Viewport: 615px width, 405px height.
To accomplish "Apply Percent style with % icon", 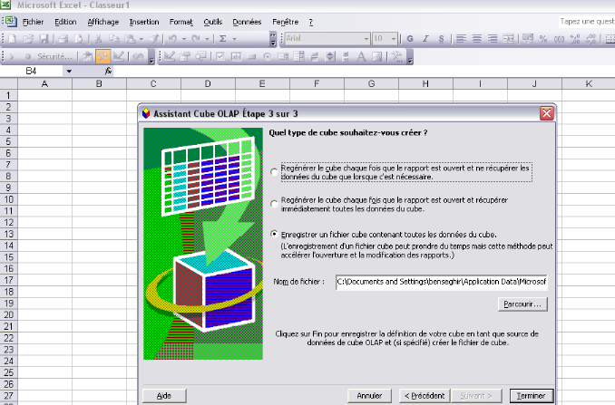I will [x=543, y=39].
